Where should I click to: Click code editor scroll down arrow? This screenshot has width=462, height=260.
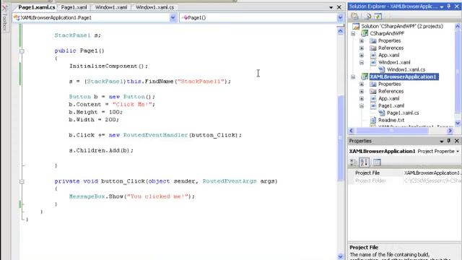pos(340,257)
